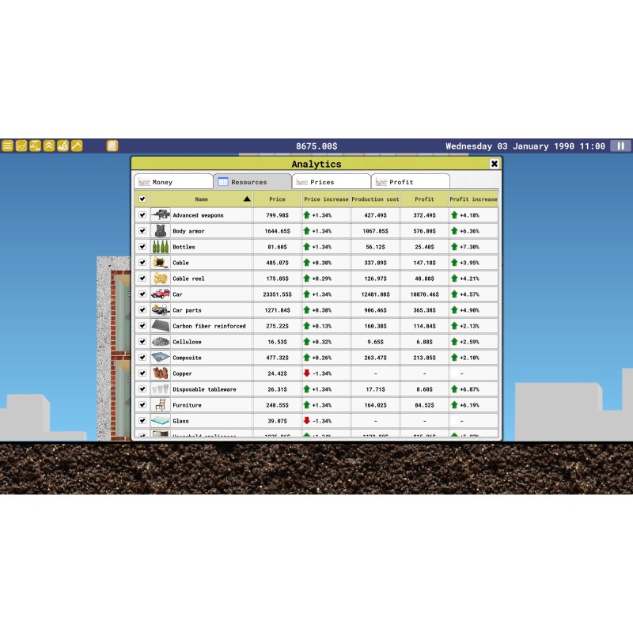The width and height of the screenshot is (633, 633).
Task: Open the hamburger main menu
Action: (7, 146)
